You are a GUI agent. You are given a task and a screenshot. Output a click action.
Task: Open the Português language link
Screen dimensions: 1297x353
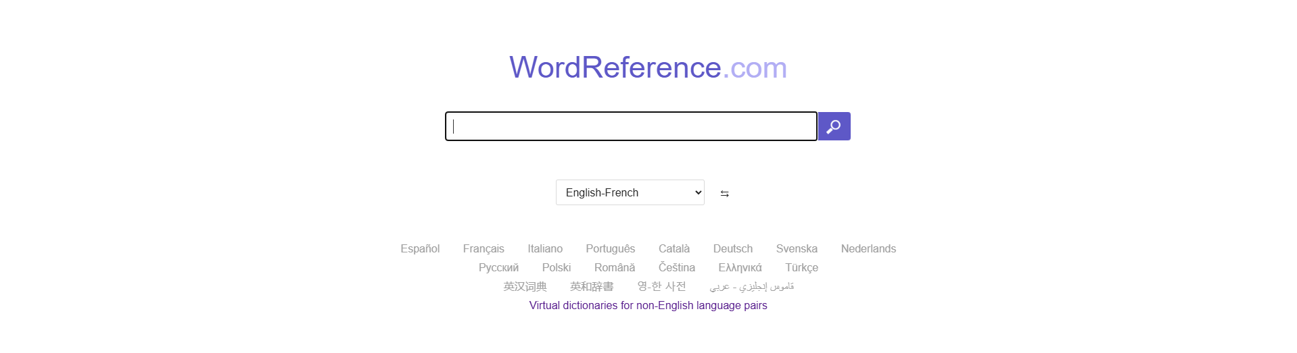click(x=611, y=249)
